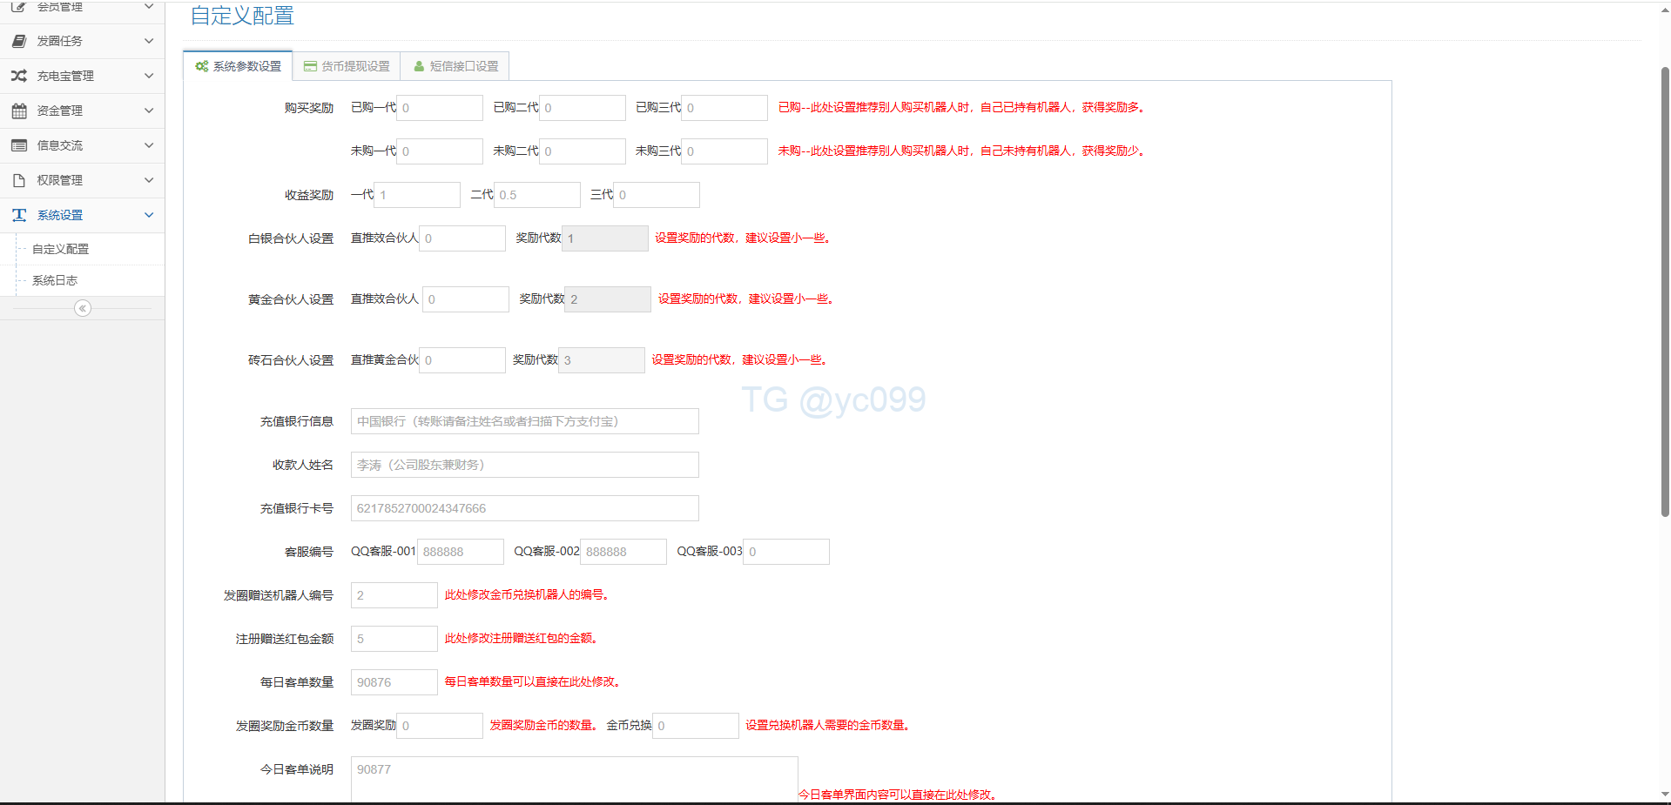Click the file icon beside 权限管理
1671x805 pixels.
coord(19,180)
